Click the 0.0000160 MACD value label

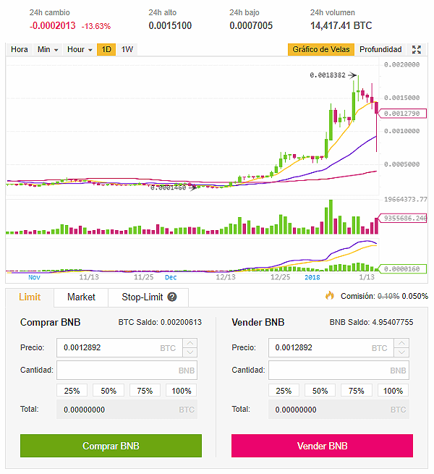click(402, 268)
